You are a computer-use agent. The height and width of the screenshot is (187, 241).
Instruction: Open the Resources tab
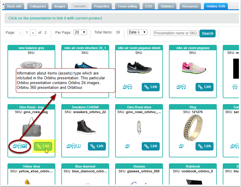tap(190, 6)
